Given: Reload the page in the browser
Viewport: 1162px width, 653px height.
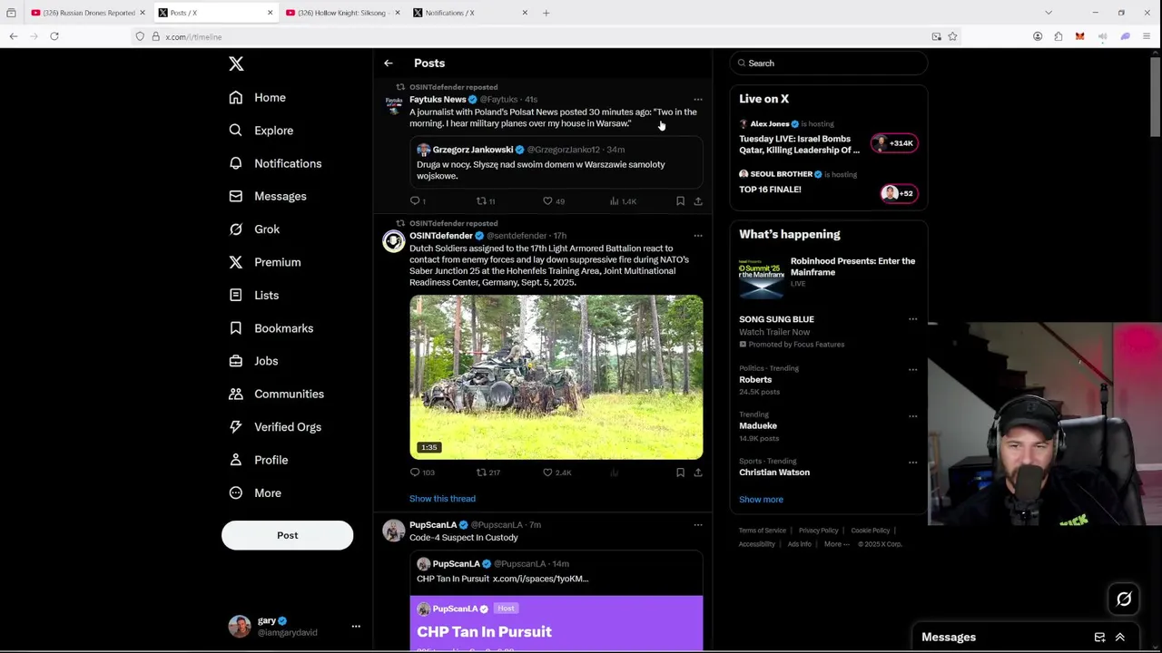Looking at the screenshot, I should [x=54, y=36].
